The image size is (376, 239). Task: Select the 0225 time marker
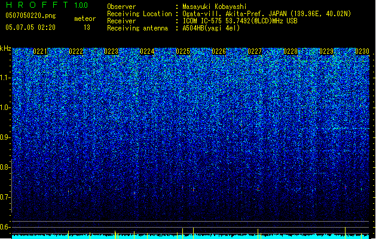(183, 51)
